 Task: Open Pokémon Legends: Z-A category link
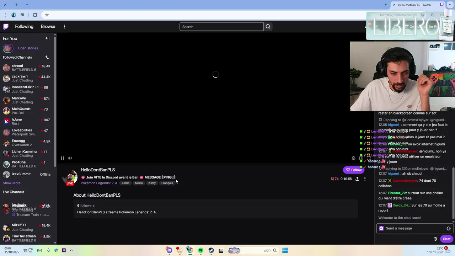pos(99,183)
